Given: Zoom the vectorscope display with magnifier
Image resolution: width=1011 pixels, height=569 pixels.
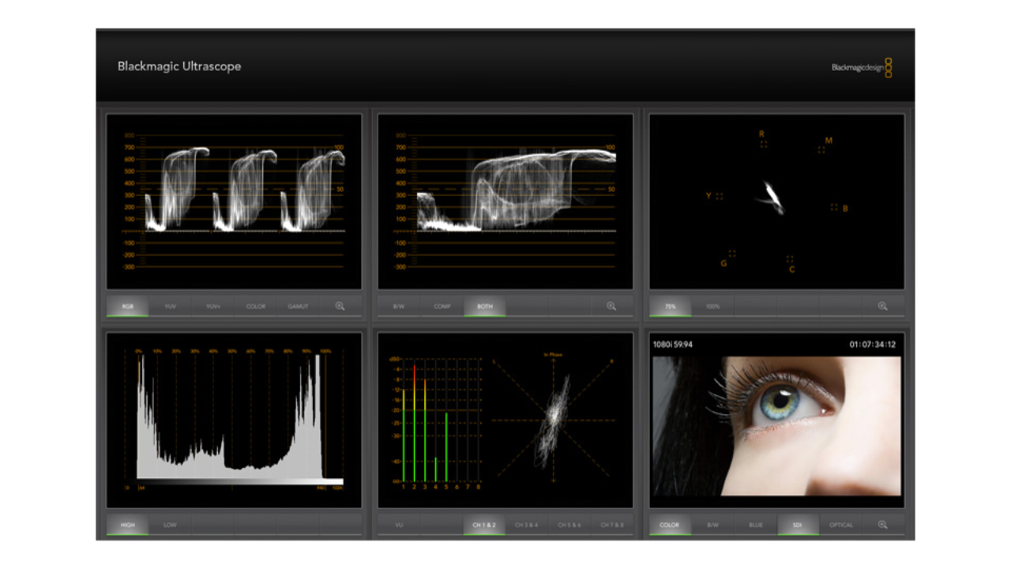Looking at the screenshot, I should pyautogui.click(x=882, y=306).
